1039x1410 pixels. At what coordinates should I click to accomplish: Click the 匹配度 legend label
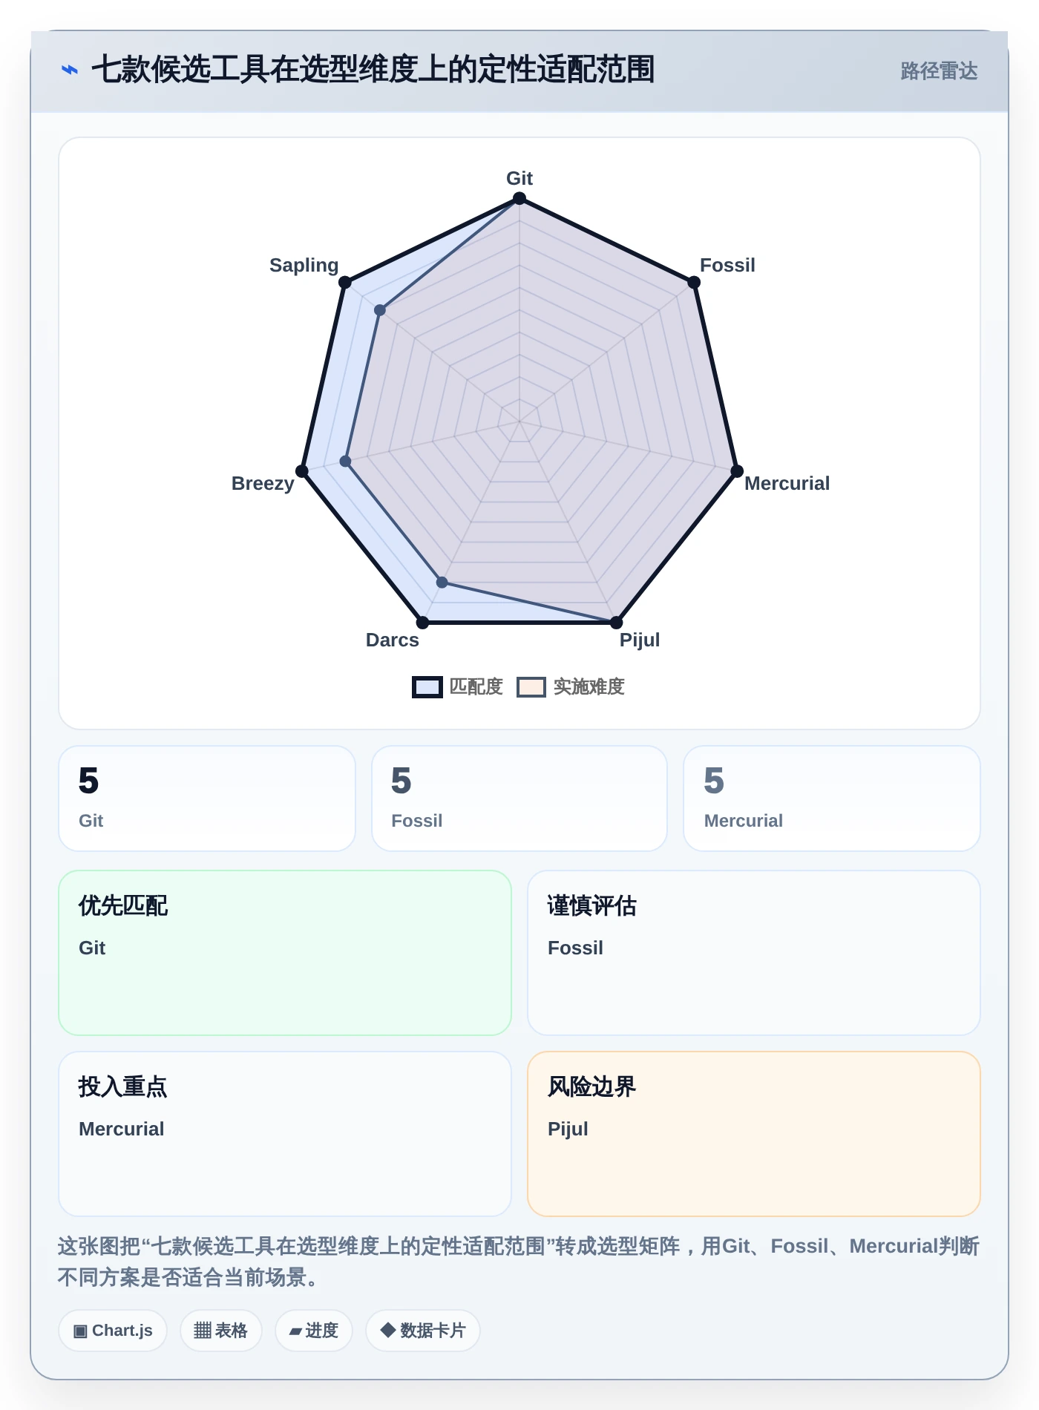pyautogui.click(x=476, y=687)
